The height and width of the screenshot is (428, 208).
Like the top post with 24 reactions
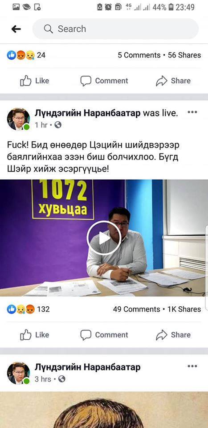(35, 81)
